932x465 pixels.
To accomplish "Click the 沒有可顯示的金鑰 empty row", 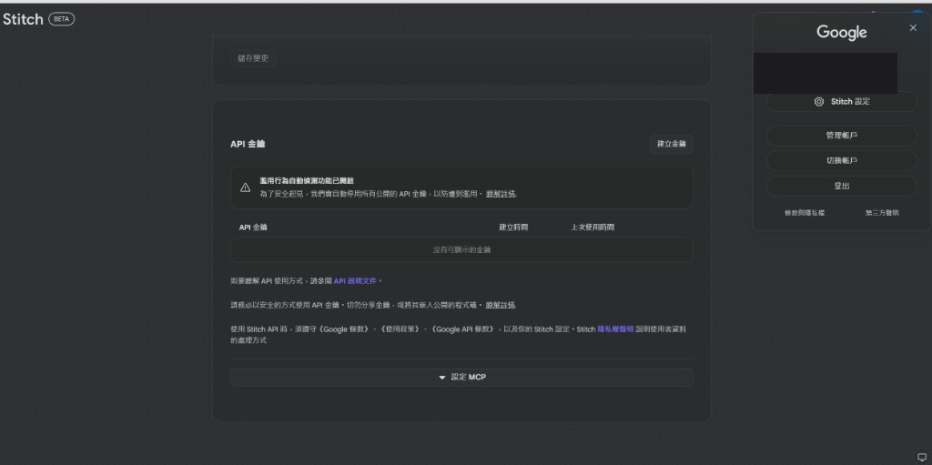I will 461,250.
